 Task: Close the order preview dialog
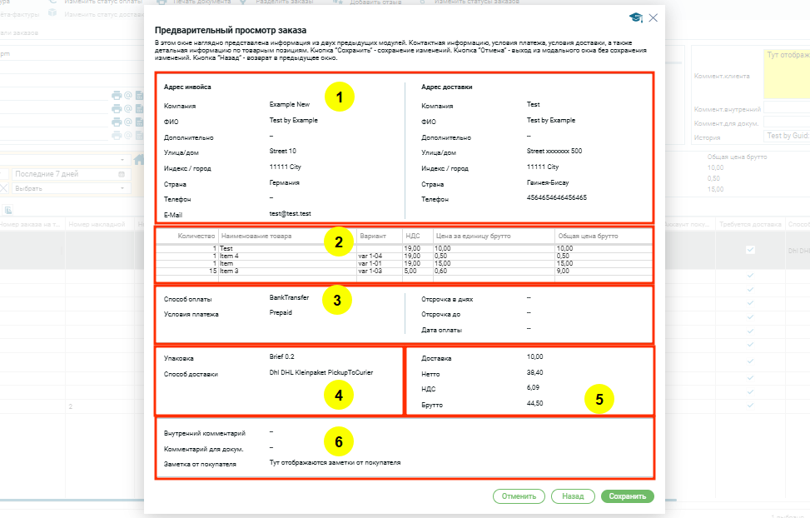tap(653, 17)
